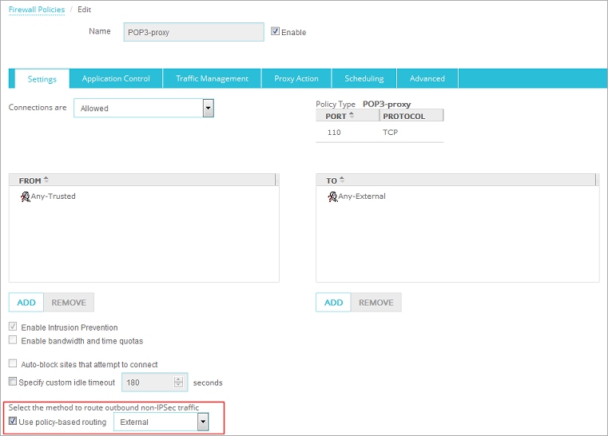
Task: Toggle the Enable policy checkbox
Action: 276,32
